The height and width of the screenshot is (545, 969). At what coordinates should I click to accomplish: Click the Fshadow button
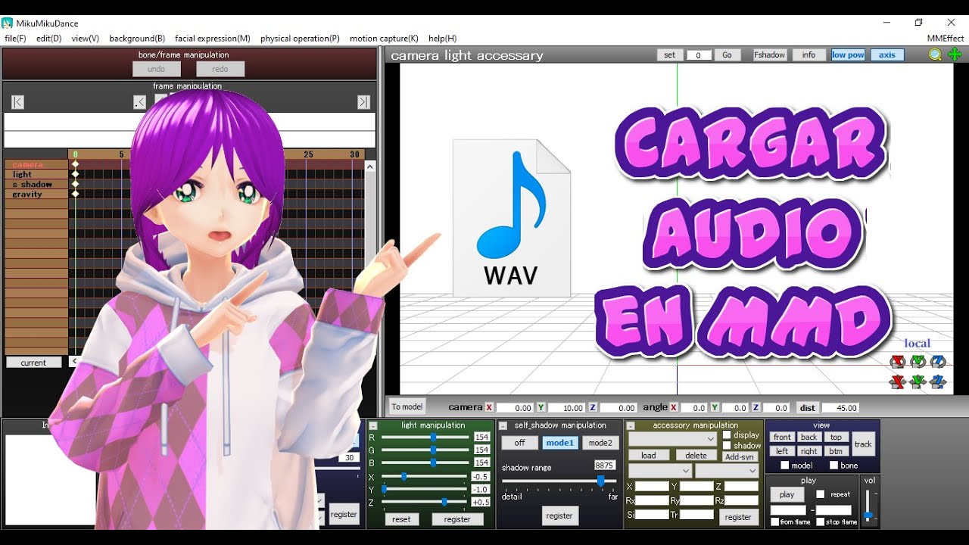(770, 54)
